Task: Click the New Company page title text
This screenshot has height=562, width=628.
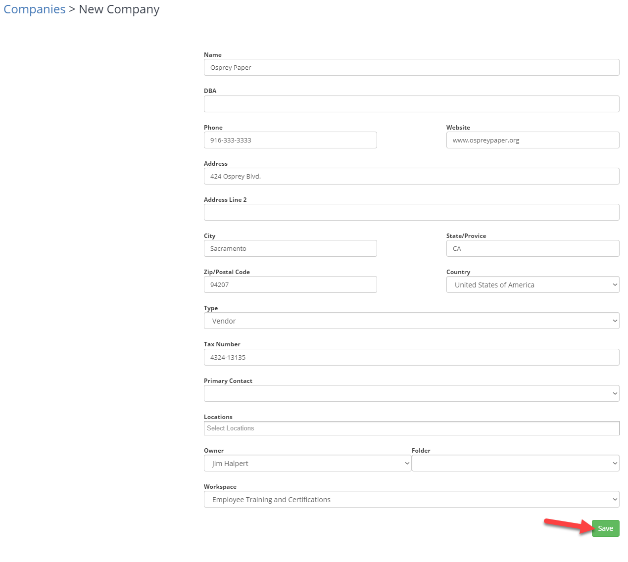Action: point(119,9)
